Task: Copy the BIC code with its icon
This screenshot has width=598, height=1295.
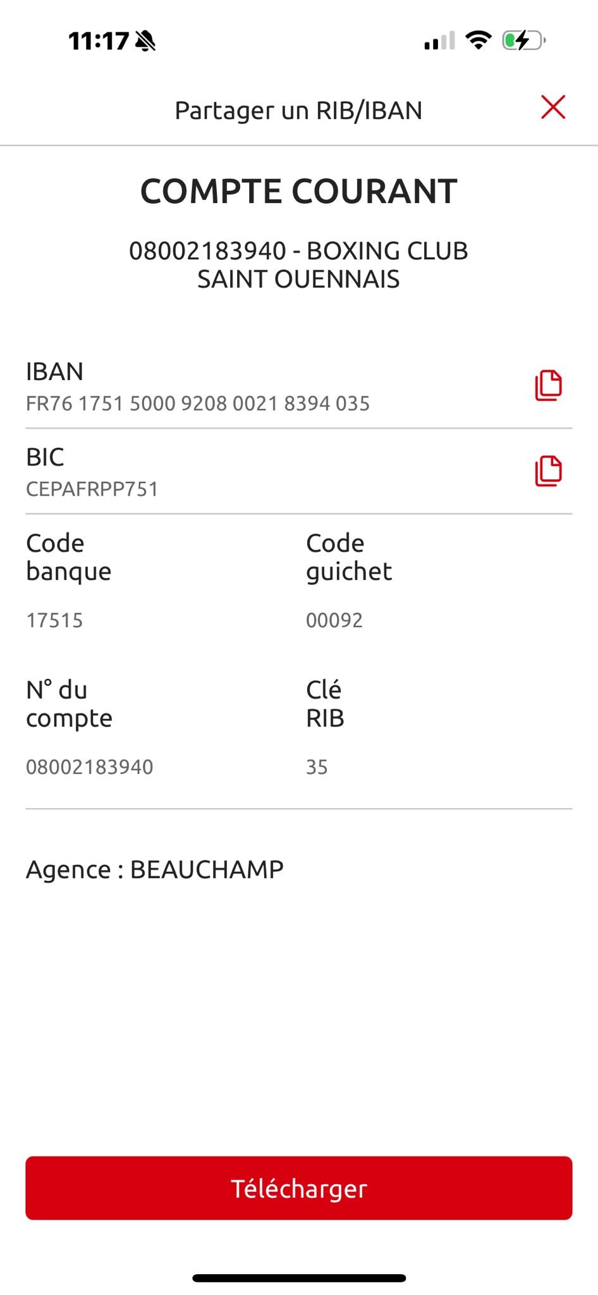Action: [548, 471]
